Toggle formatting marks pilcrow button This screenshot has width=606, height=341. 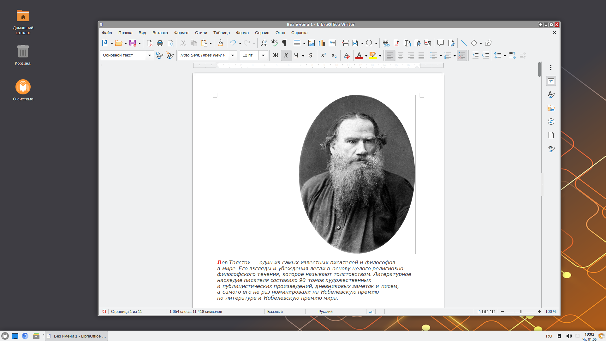284,43
